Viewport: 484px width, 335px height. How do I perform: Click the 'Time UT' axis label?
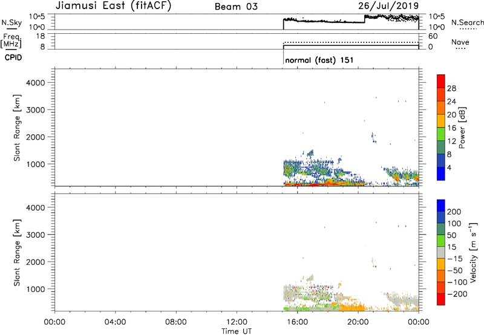click(237, 331)
